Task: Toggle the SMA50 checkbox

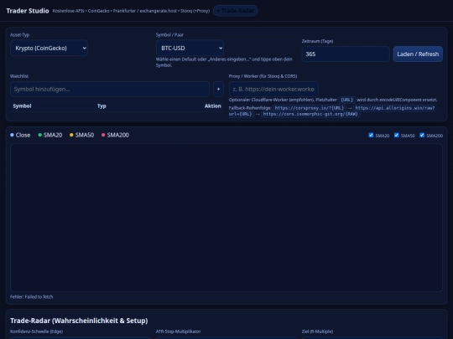Action: tap(396, 135)
